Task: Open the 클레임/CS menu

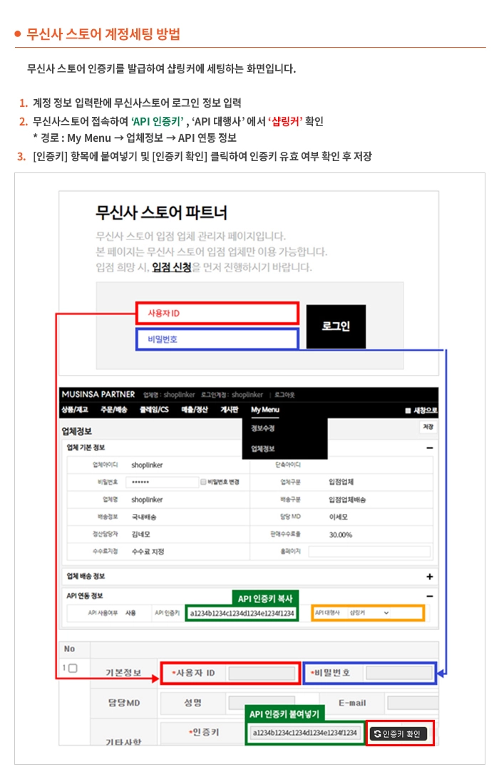Action: (x=154, y=410)
